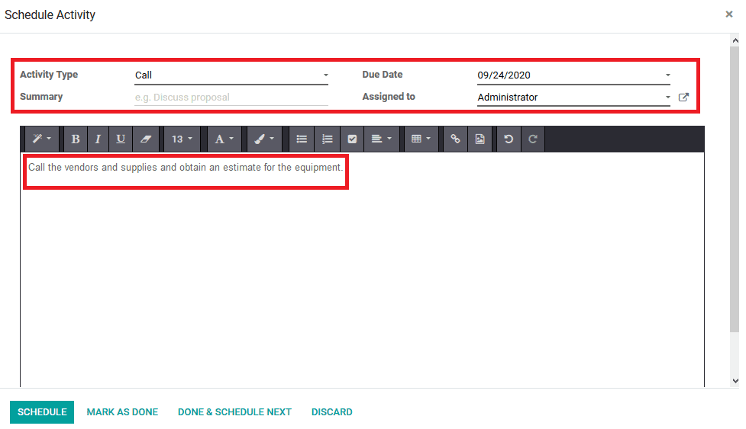Click the scrollbar down arrow
The width and height of the screenshot is (746, 429).
click(x=735, y=380)
